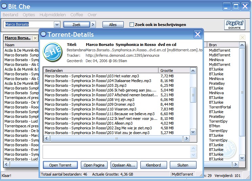
Task: Enable Zoek ook in beschrijvingen checkbox
Action: pos(132,25)
